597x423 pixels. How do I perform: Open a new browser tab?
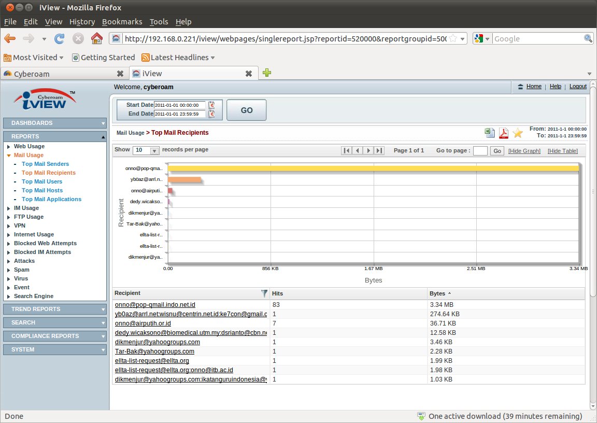pyautogui.click(x=266, y=73)
